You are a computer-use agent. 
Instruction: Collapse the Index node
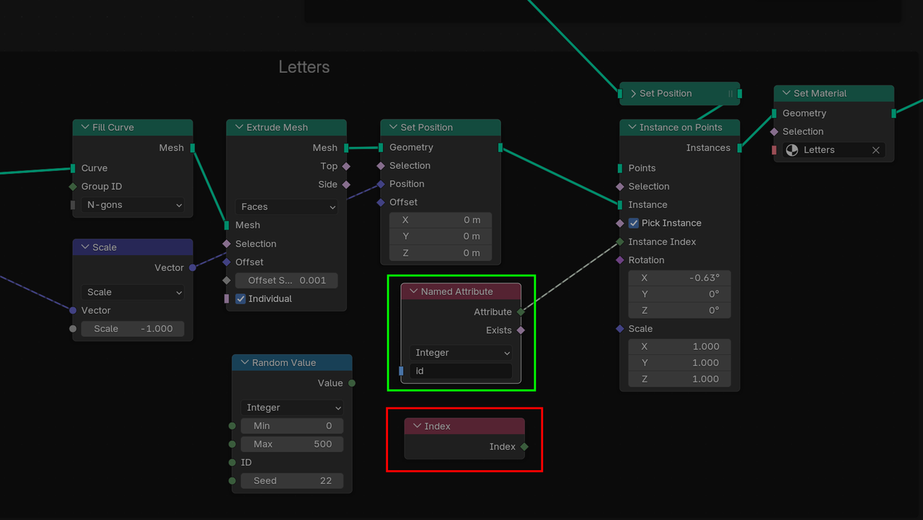point(417,426)
